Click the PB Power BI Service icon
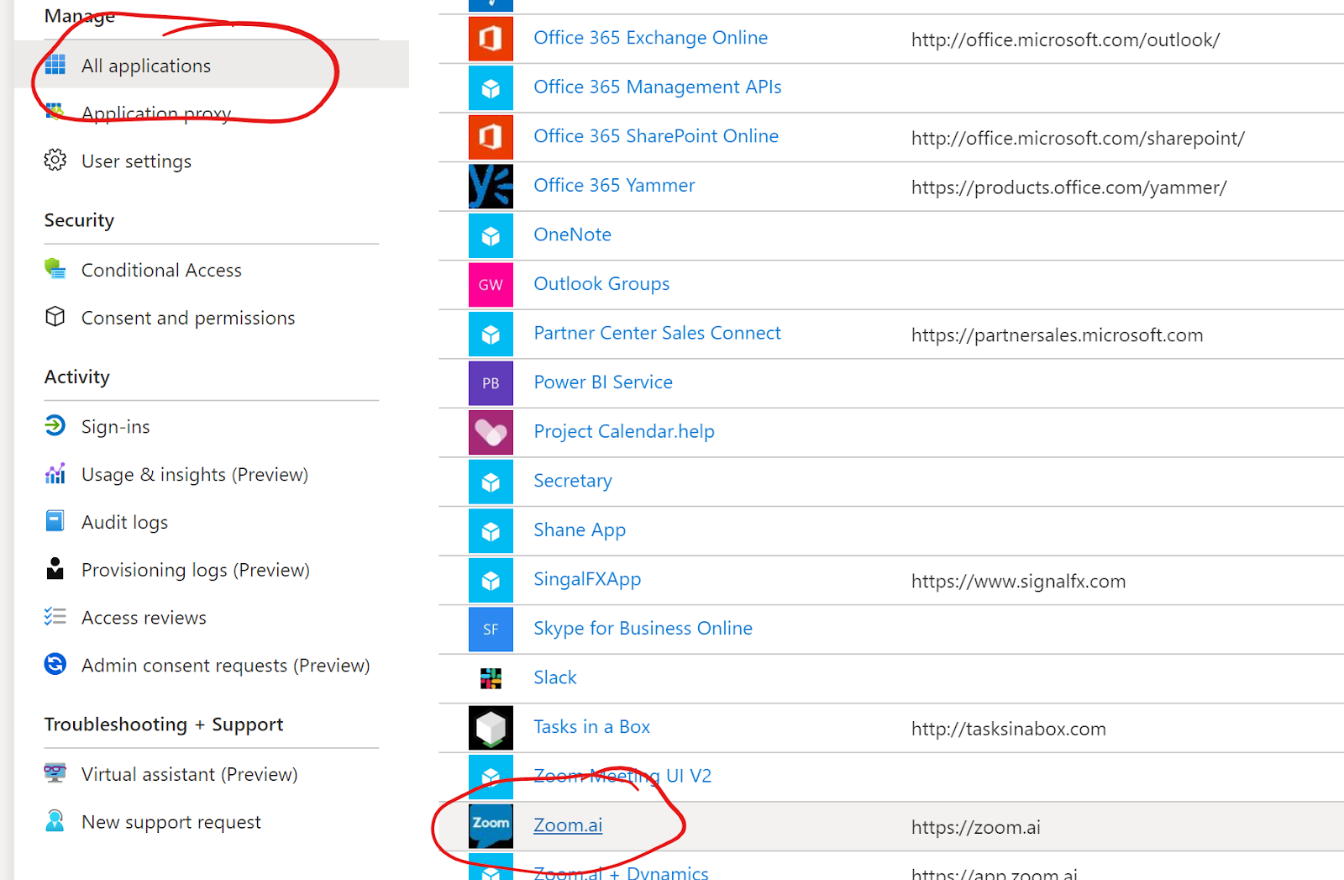Viewport: 1344px width, 880px height. coord(491,383)
